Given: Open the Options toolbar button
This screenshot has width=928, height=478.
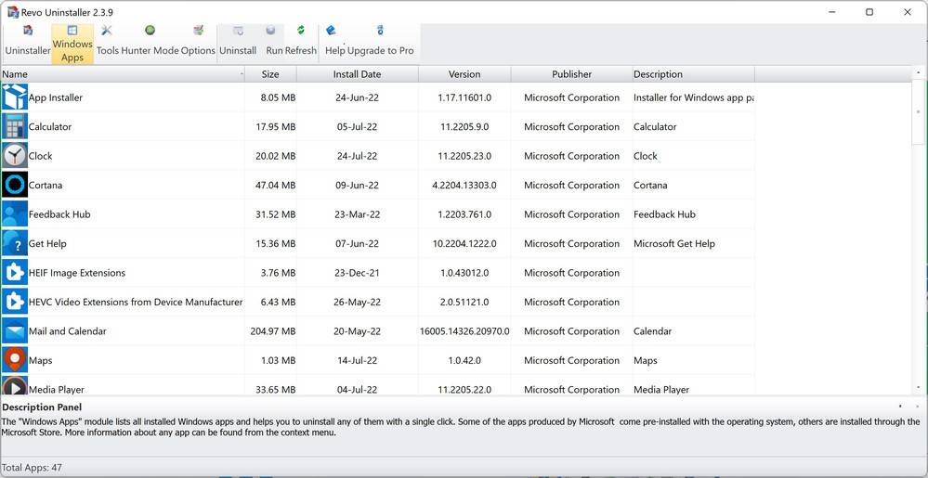Looking at the screenshot, I should tap(198, 41).
